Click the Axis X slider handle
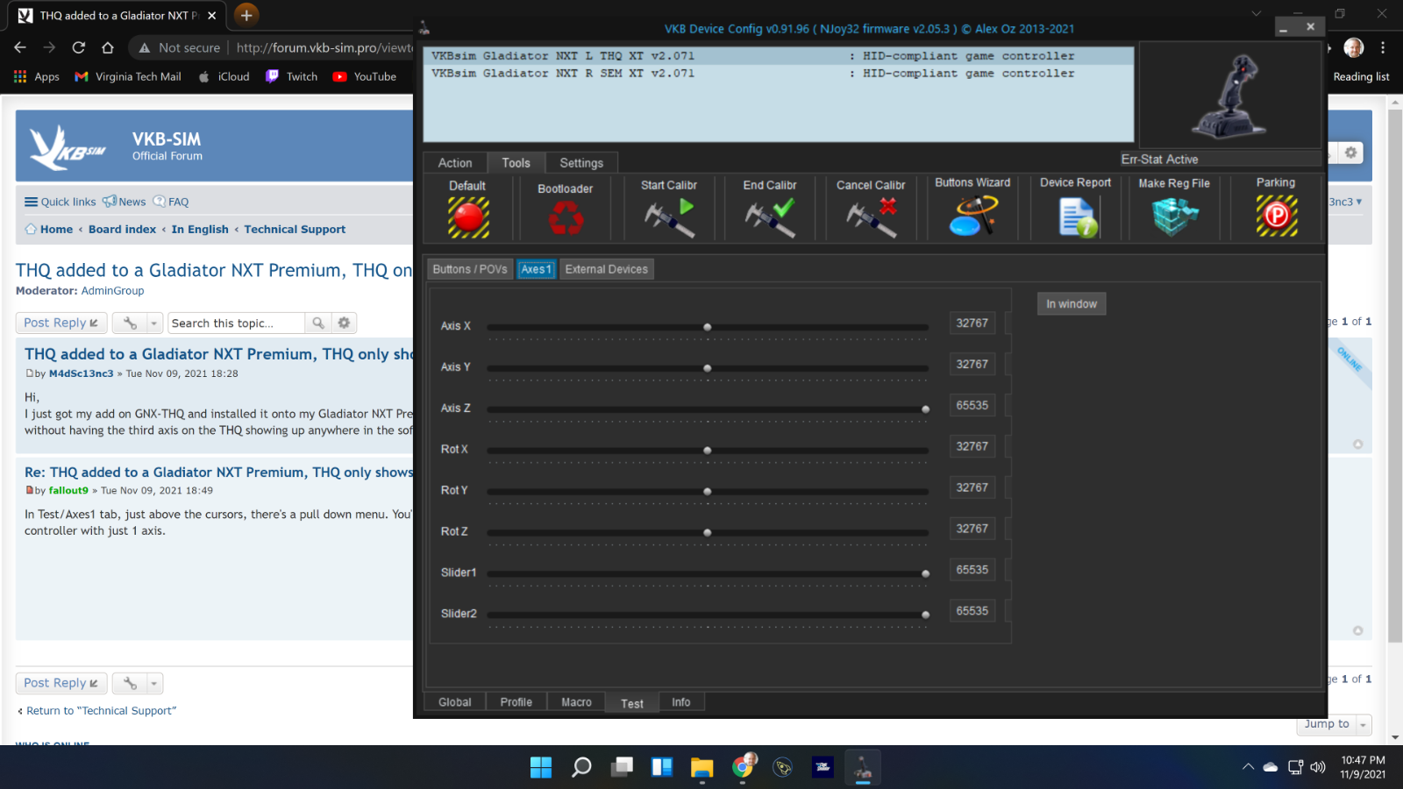 tap(708, 327)
